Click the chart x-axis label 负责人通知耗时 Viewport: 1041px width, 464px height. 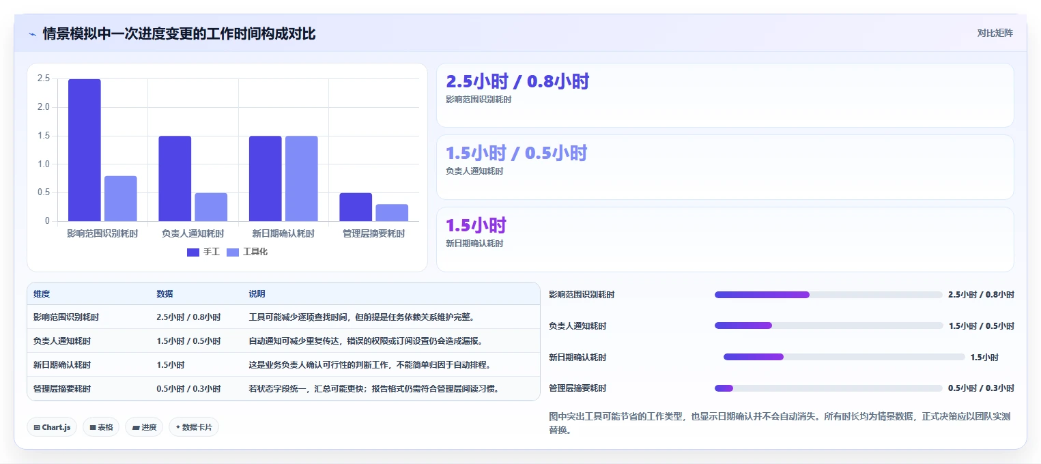point(192,233)
